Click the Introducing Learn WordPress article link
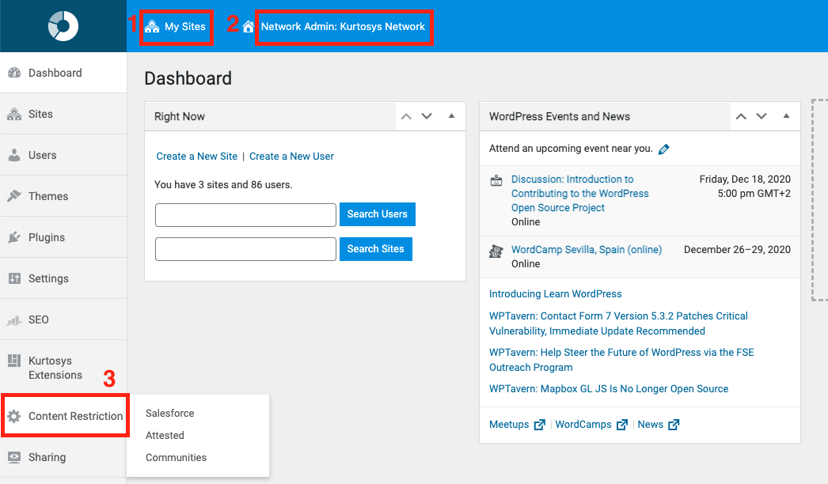This screenshot has height=484, width=828. coord(555,293)
